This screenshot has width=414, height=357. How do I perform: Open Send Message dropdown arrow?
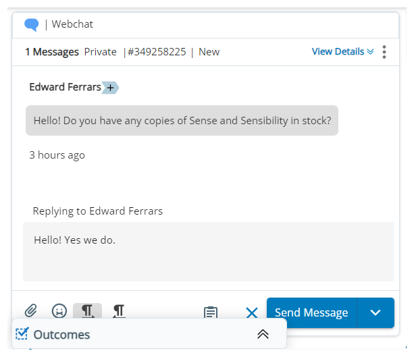click(376, 312)
